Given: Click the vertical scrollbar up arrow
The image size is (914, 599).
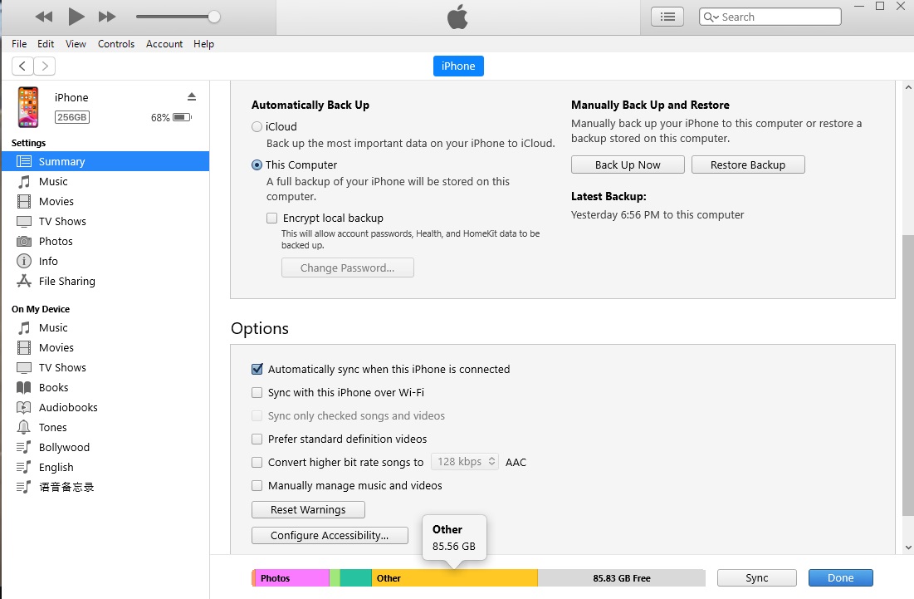Looking at the screenshot, I should coord(908,87).
